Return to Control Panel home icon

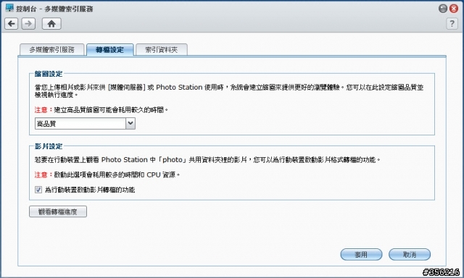point(51,24)
